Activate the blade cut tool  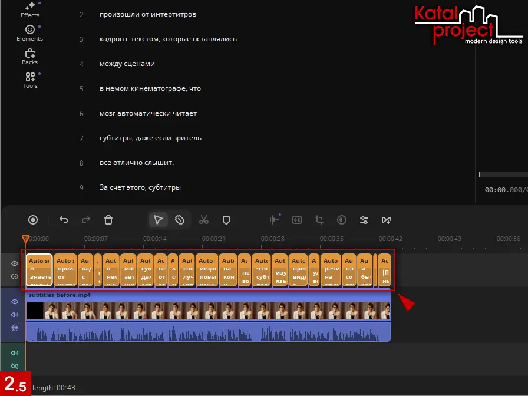(180, 220)
